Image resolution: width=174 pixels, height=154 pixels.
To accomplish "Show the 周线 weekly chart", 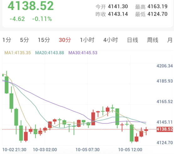I will (153, 40).
